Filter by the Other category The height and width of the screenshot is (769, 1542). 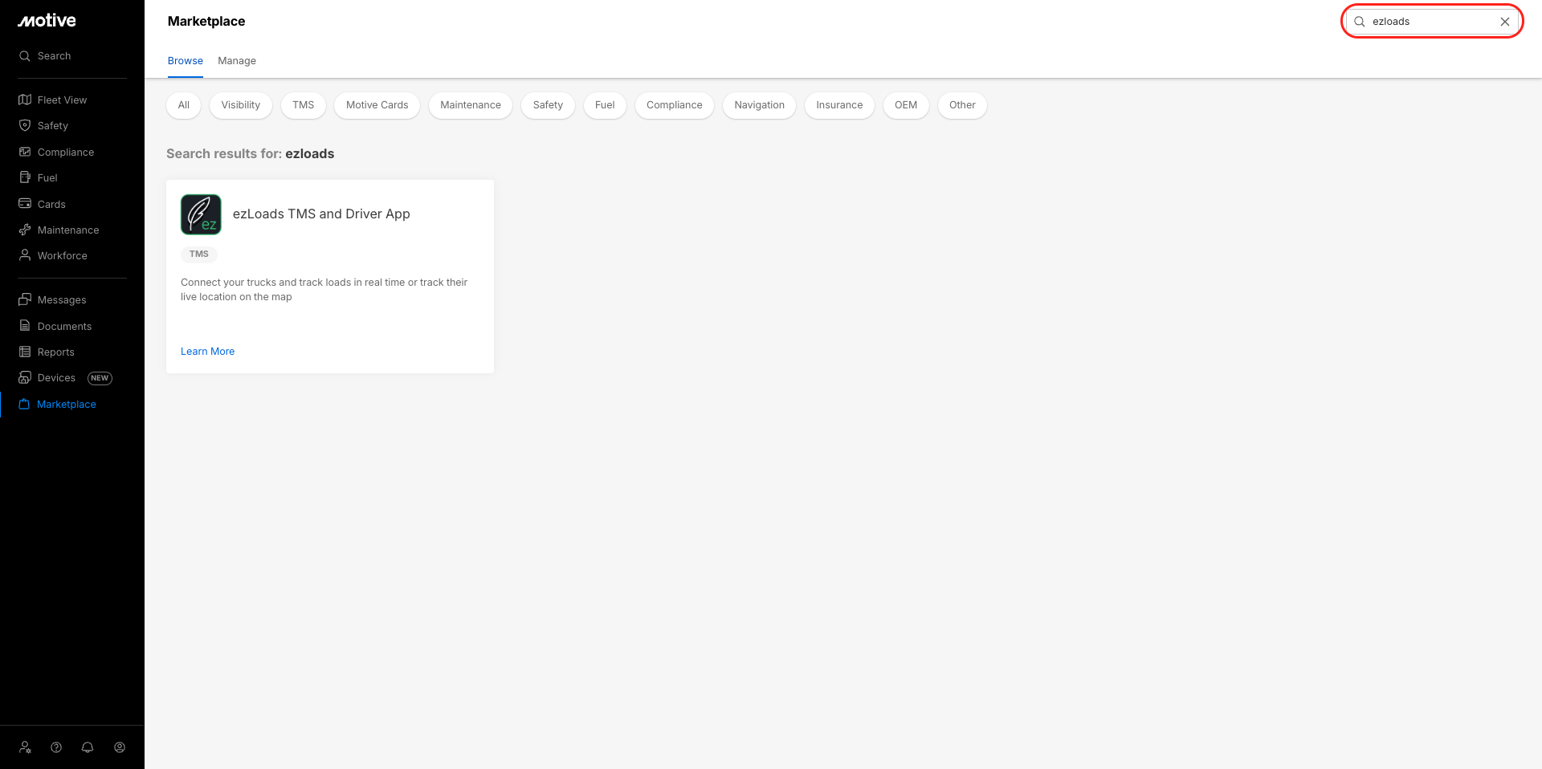tap(962, 105)
